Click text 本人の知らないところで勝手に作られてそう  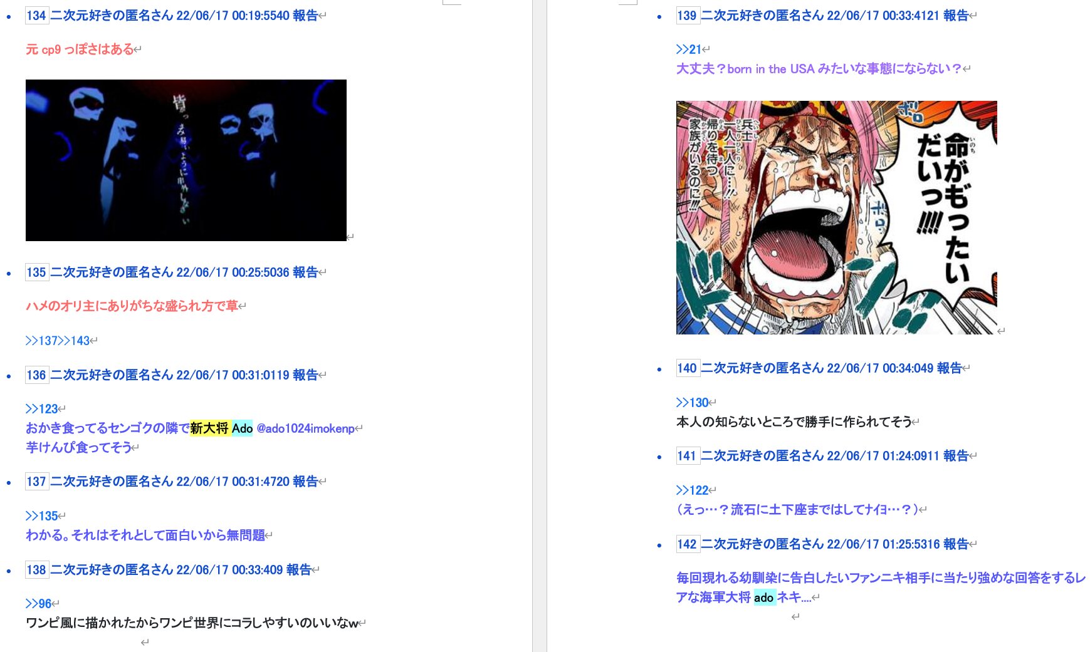794,422
